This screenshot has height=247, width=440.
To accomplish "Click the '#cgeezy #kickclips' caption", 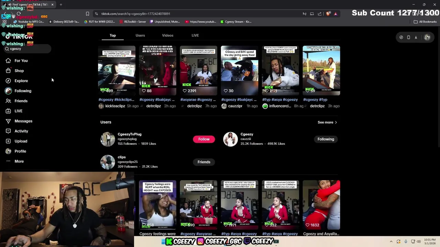I will click(x=116, y=99).
